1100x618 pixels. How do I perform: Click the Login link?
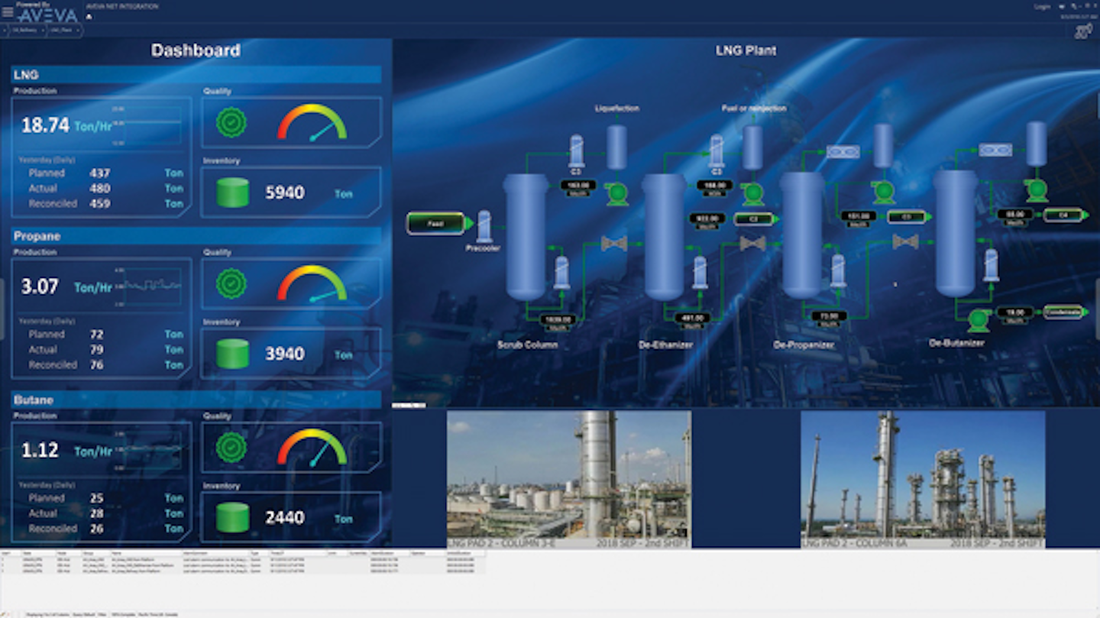[x=1041, y=6]
